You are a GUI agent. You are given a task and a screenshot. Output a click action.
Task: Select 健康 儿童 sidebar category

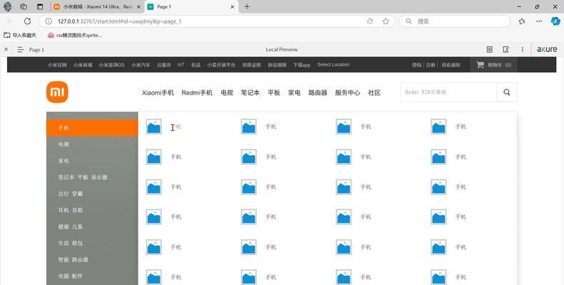pyautogui.click(x=92, y=227)
